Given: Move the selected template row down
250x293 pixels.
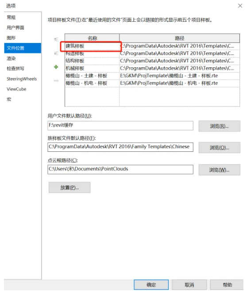Looking at the screenshot, I should (56, 54).
